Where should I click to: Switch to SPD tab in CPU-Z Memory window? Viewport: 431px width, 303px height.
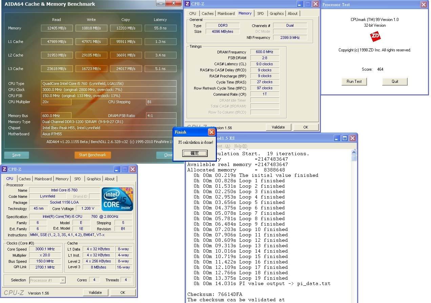point(260,14)
